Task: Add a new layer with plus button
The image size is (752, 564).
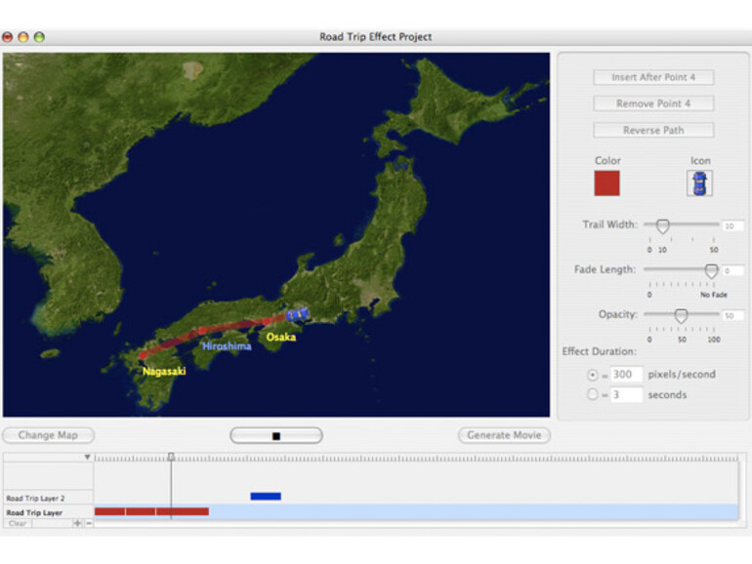Action: click(77, 524)
